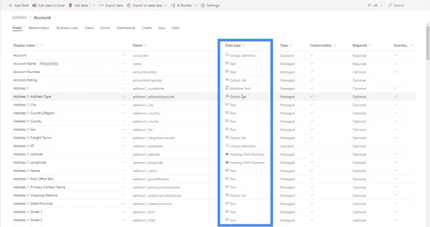Click the Export to data lake icon
This screenshot has width=430, height=227.
[x=129, y=5]
